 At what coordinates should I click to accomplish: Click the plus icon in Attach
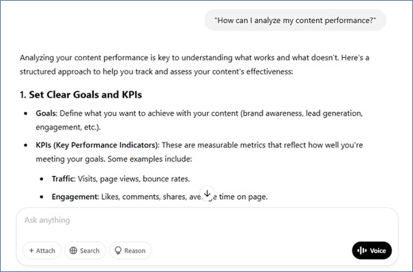click(31, 250)
